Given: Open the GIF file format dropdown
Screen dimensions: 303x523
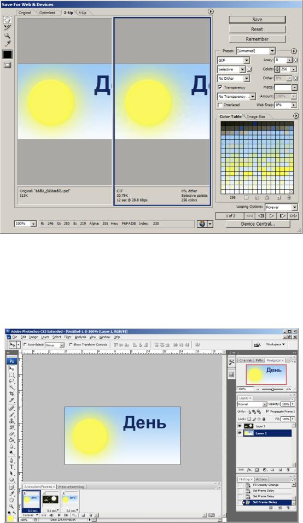Looking at the screenshot, I should (x=234, y=60).
